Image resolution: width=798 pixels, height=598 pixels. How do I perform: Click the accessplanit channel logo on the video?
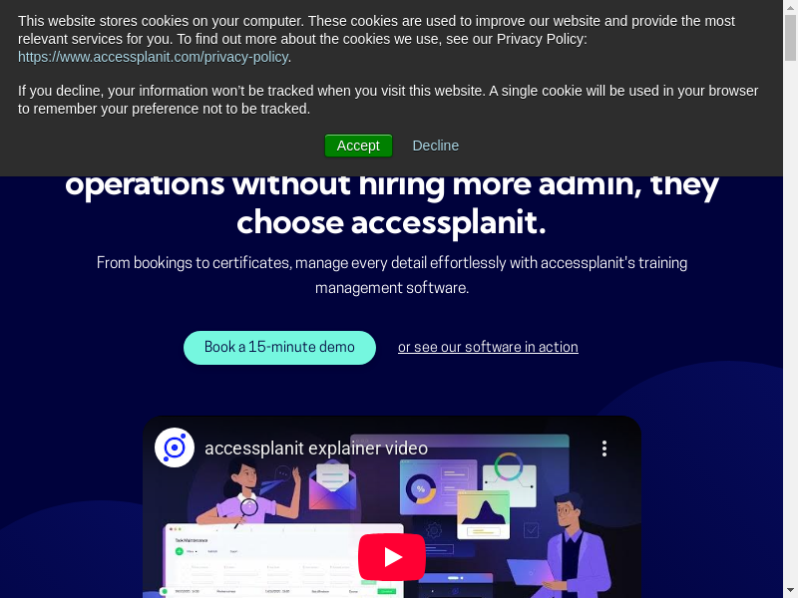(175, 448)
